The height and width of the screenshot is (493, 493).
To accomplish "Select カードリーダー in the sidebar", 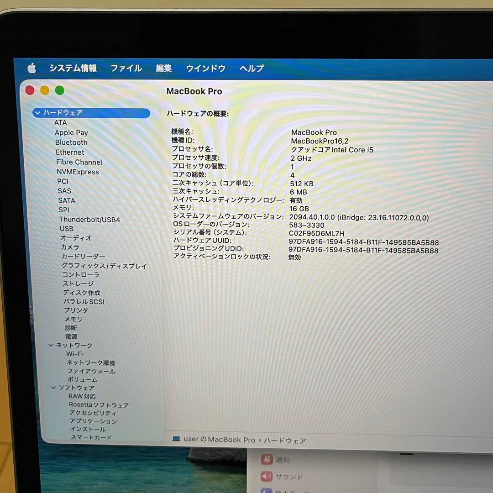I will 83,256.
